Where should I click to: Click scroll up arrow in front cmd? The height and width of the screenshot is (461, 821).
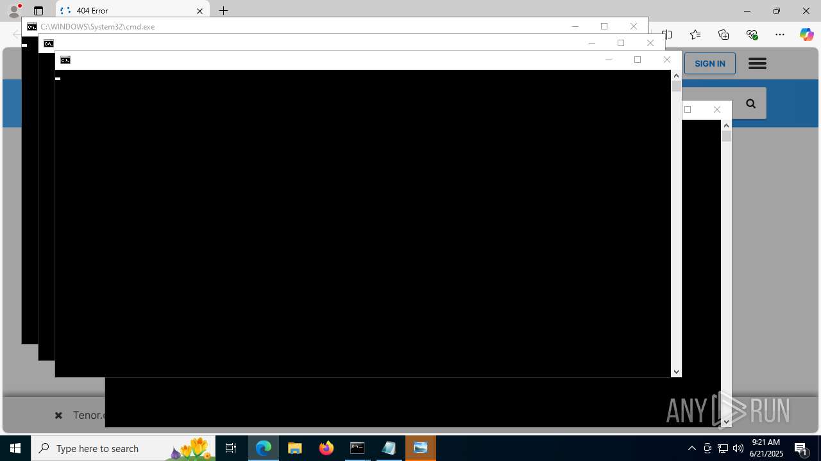click(x=676, y=76)
